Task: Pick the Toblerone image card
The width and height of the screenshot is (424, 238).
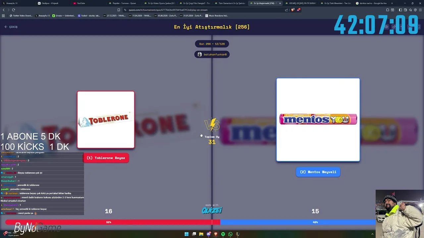Action: click(106, 120)
